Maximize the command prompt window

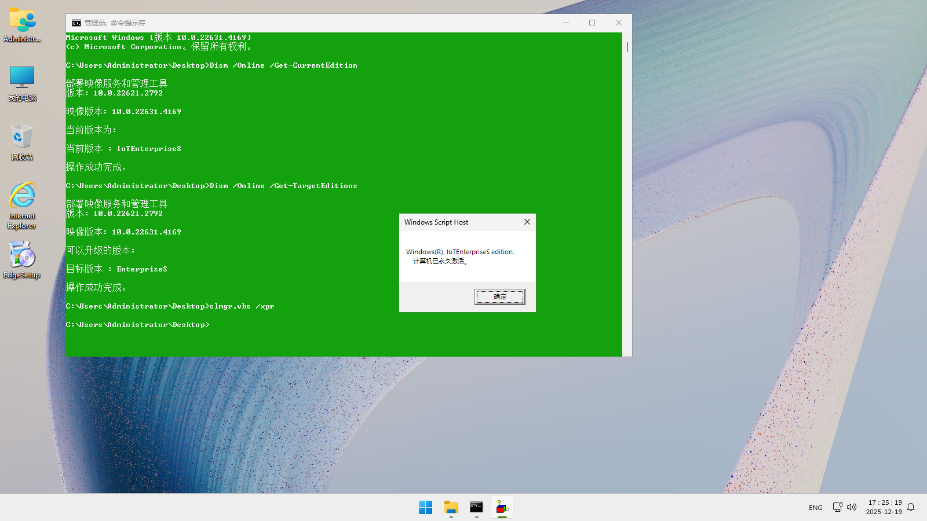[x=592, y=23]
